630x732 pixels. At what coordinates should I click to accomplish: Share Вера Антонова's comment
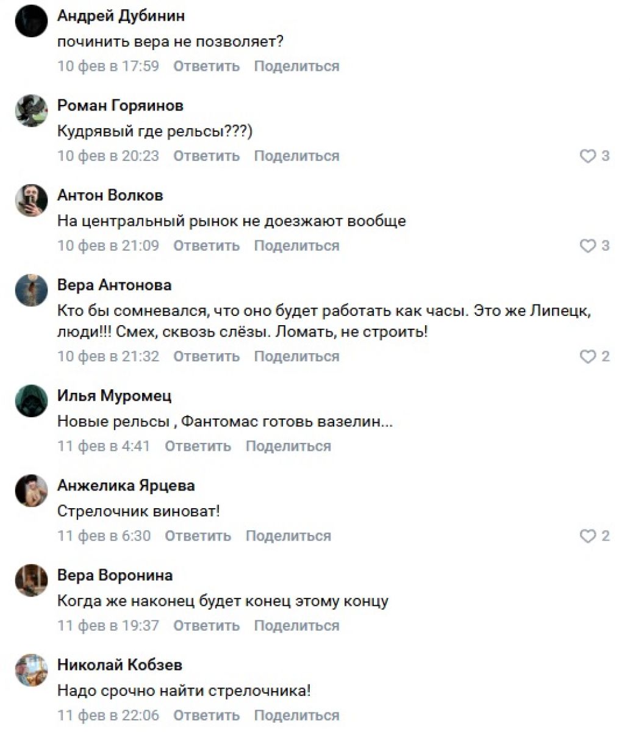296,356
